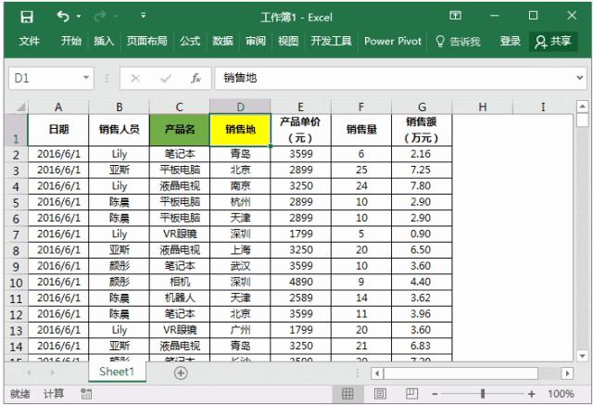
Task: Click the zoom slider handle
Action: click(x=483, y=394)
